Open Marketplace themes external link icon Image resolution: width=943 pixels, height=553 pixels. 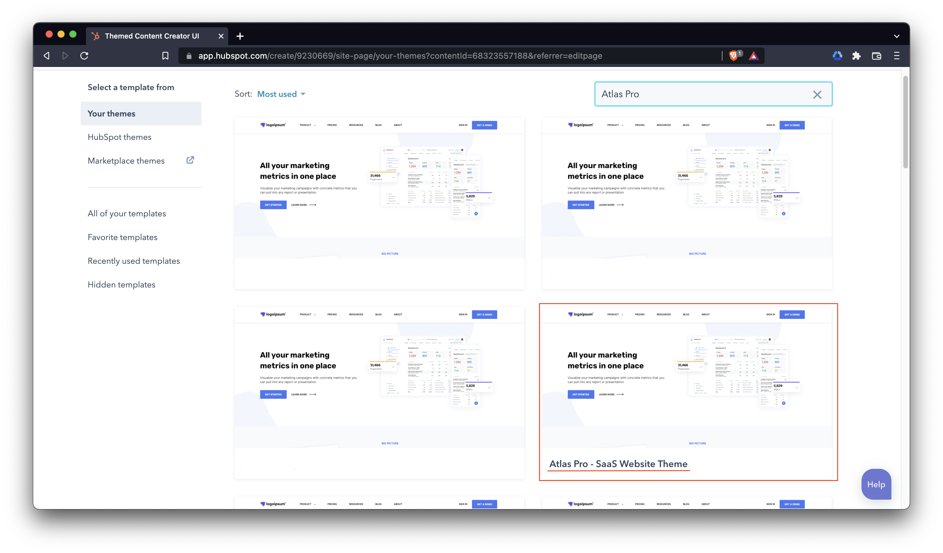190,160
